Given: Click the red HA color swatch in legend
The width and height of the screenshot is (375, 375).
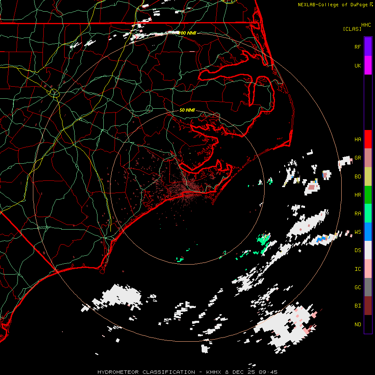Looking at the screenshot, I should 368,139.
